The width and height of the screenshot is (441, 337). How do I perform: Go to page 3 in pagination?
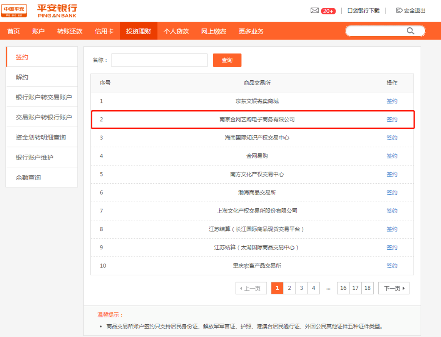[301, 288]
